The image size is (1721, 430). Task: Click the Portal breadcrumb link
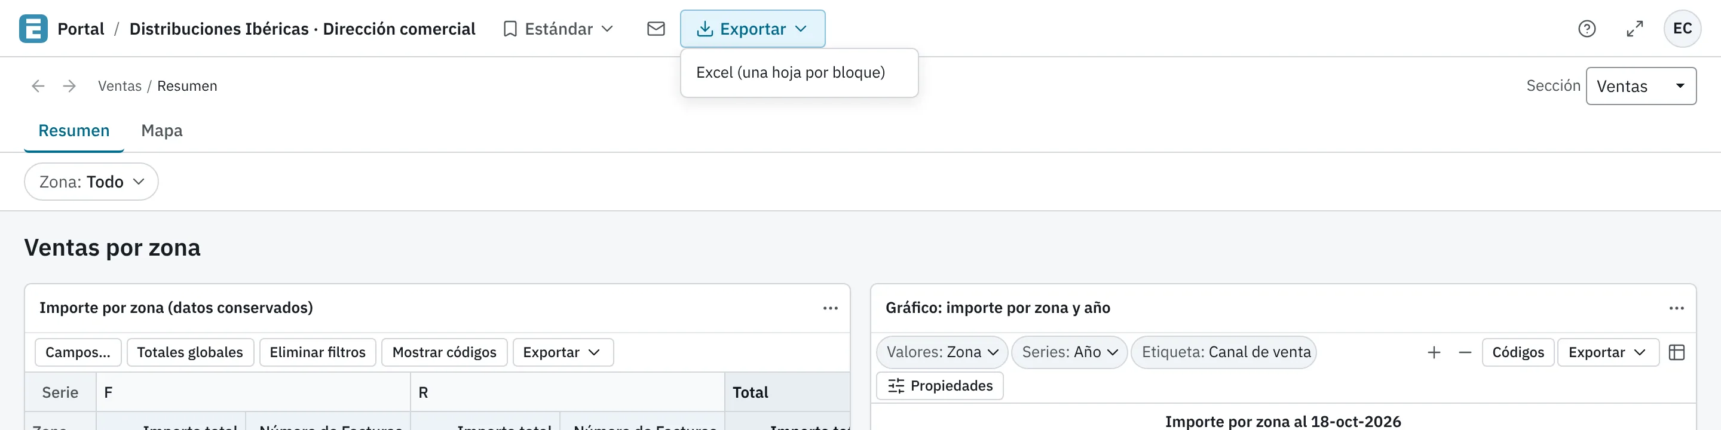click(x=81, y=29)
